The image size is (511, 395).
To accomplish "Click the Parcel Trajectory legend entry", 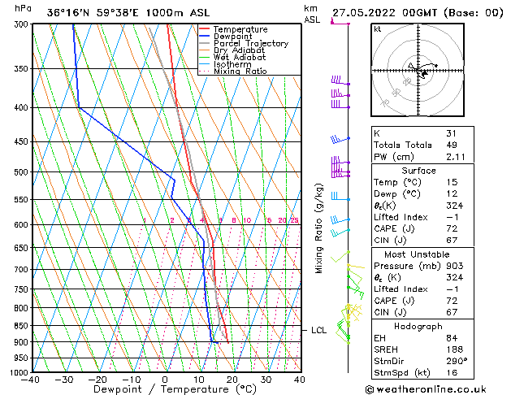I will tap(251, 43).
